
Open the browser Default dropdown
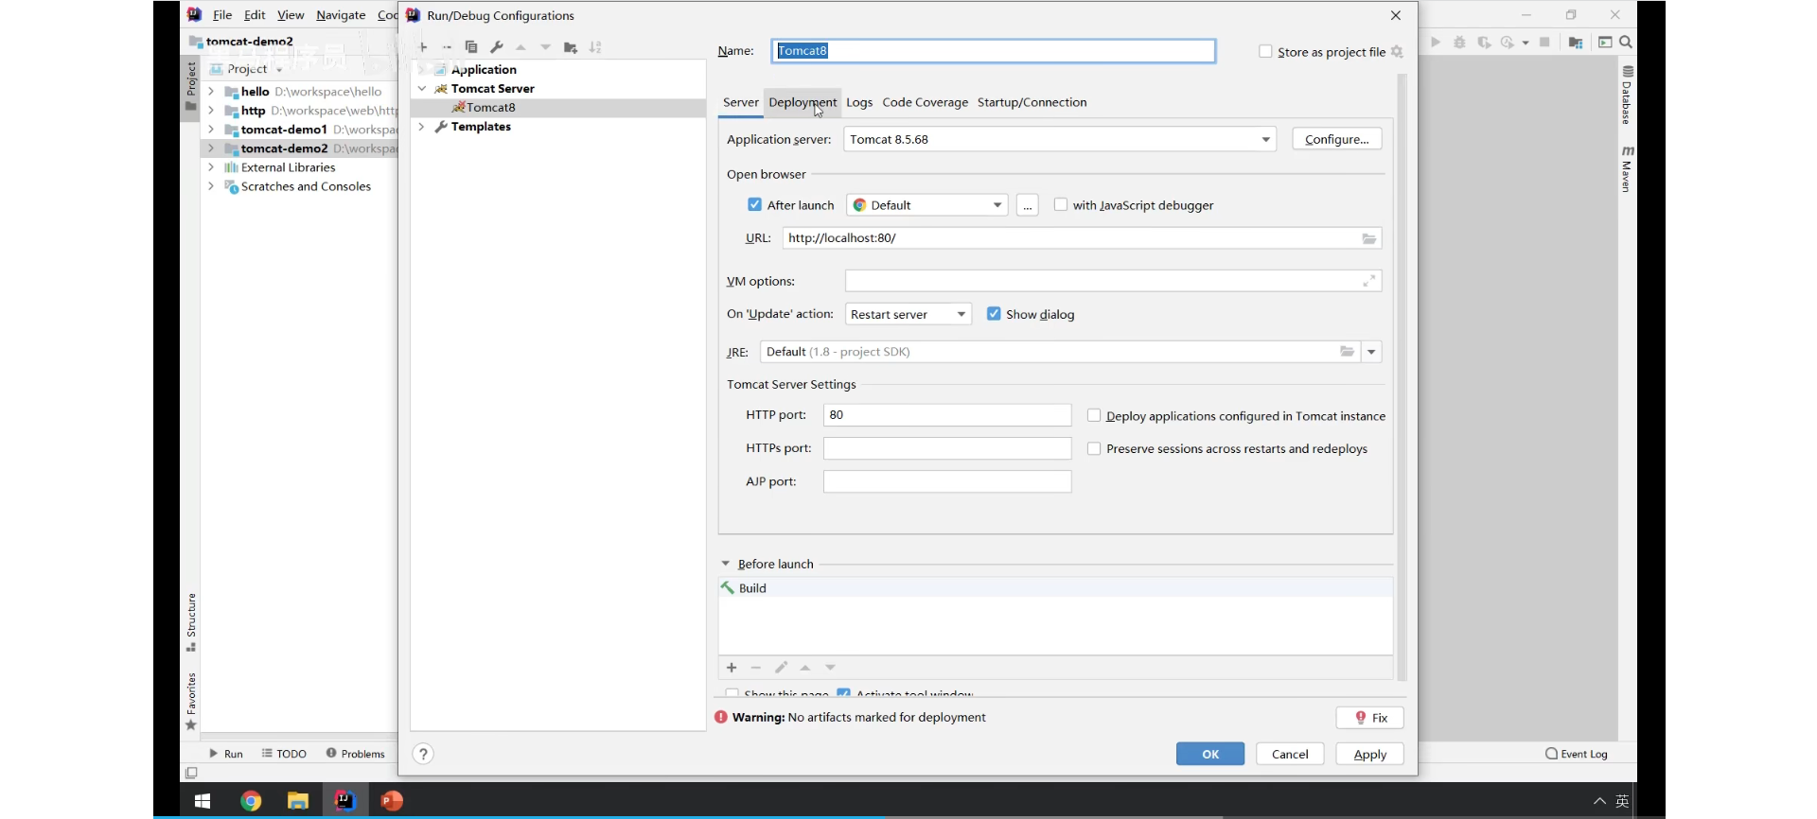click(x=927, y=205)
